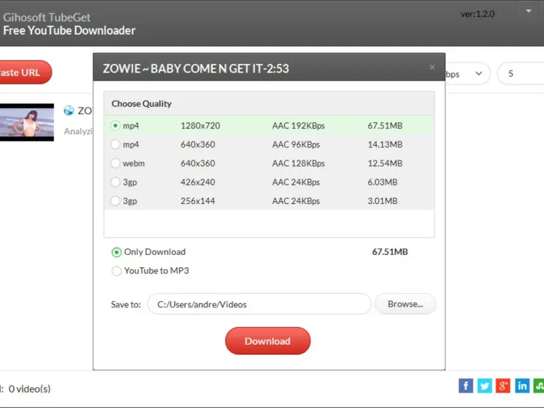Click the ver:1.2.0 version label
The width and height of the screenshot is (544, 408).
[x=477, y=14]
